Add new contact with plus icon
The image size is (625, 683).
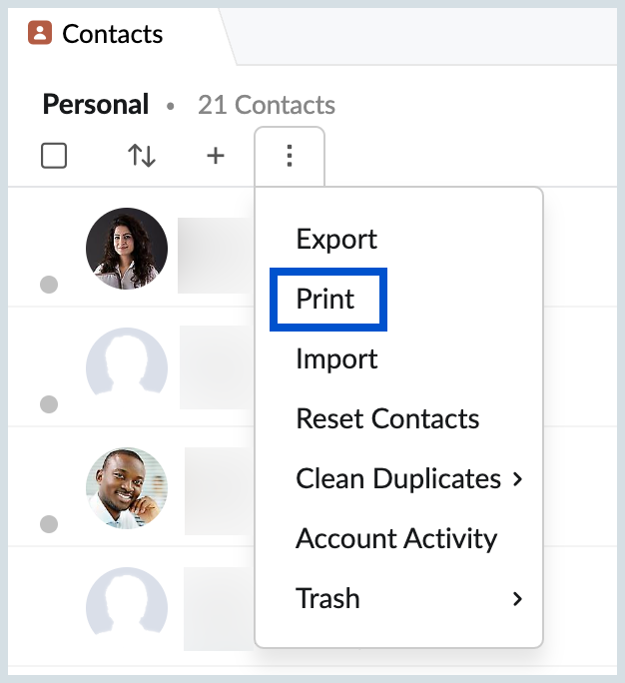point(216,156)
